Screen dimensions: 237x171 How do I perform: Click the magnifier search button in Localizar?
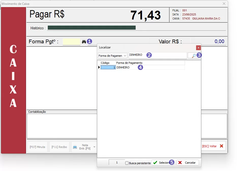pyautogui.click(x=193, y=55)
